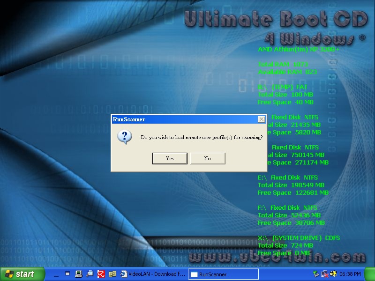
Task: Click the red Avira antivirus quick launch icon
Action: coord(101,274)
